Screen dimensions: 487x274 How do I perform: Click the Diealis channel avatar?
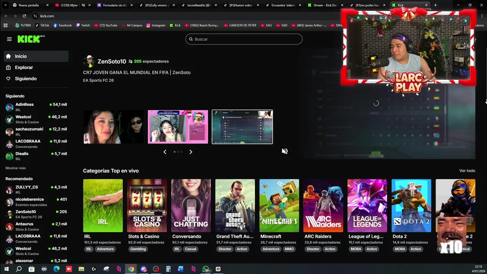pos(10,156)
